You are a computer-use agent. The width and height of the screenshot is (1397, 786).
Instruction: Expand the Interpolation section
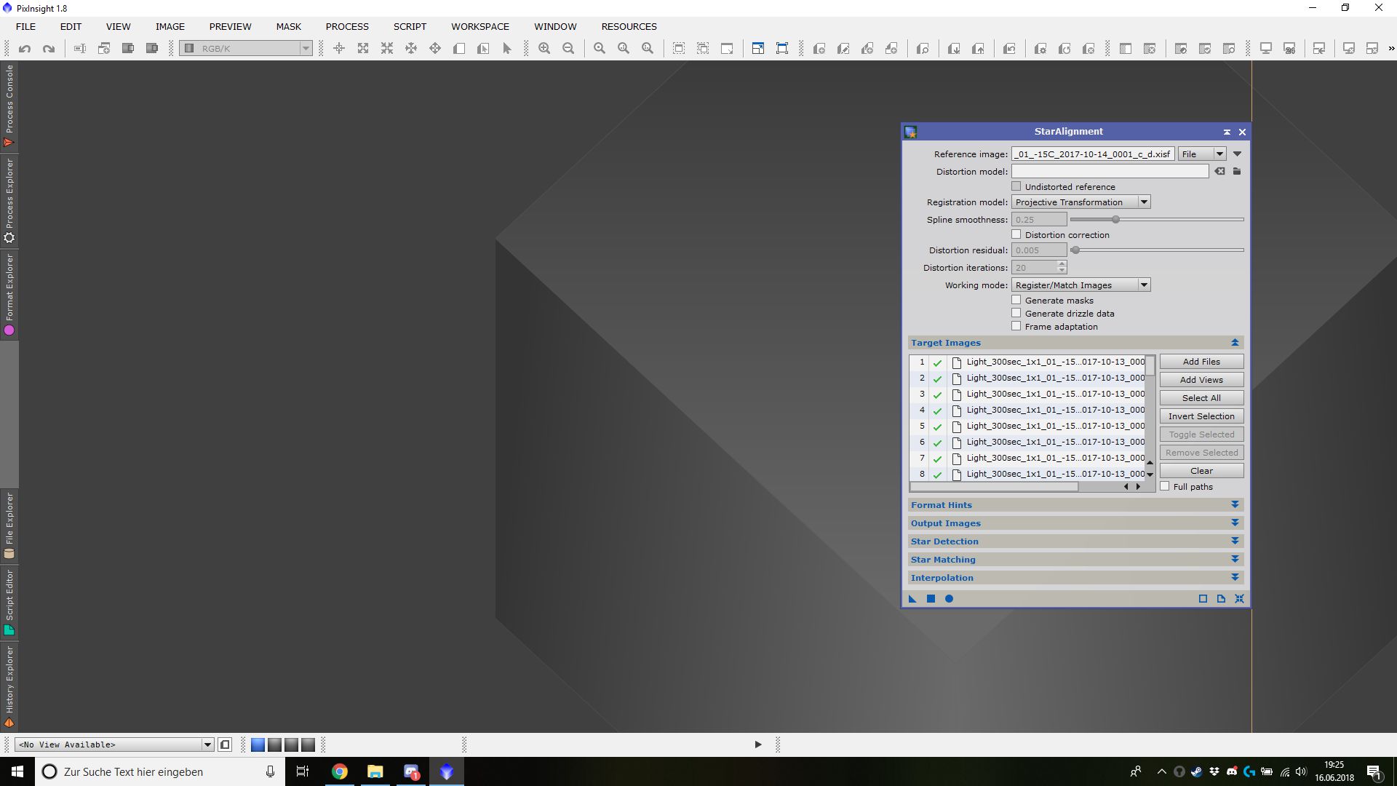(x=1235, y=578)
